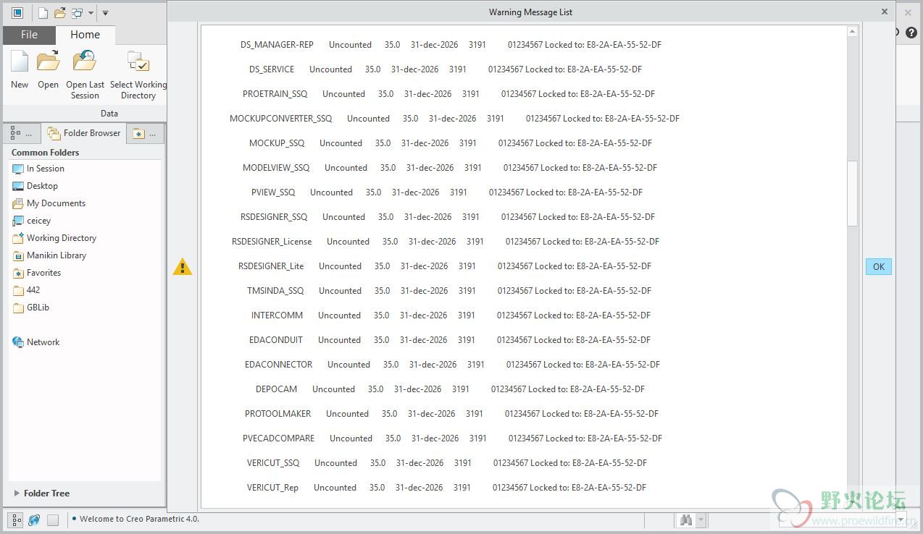Screen dimensions: 923x534
Task: Click the yellow warning triangle icon
Action: pos(183,267)
